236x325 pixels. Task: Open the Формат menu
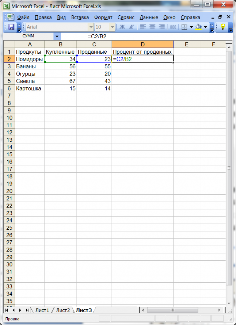103,17
